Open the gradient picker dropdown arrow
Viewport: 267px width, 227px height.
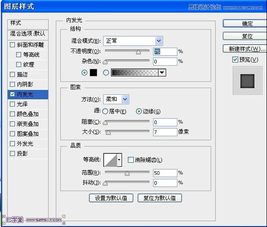tap(162, 73)
